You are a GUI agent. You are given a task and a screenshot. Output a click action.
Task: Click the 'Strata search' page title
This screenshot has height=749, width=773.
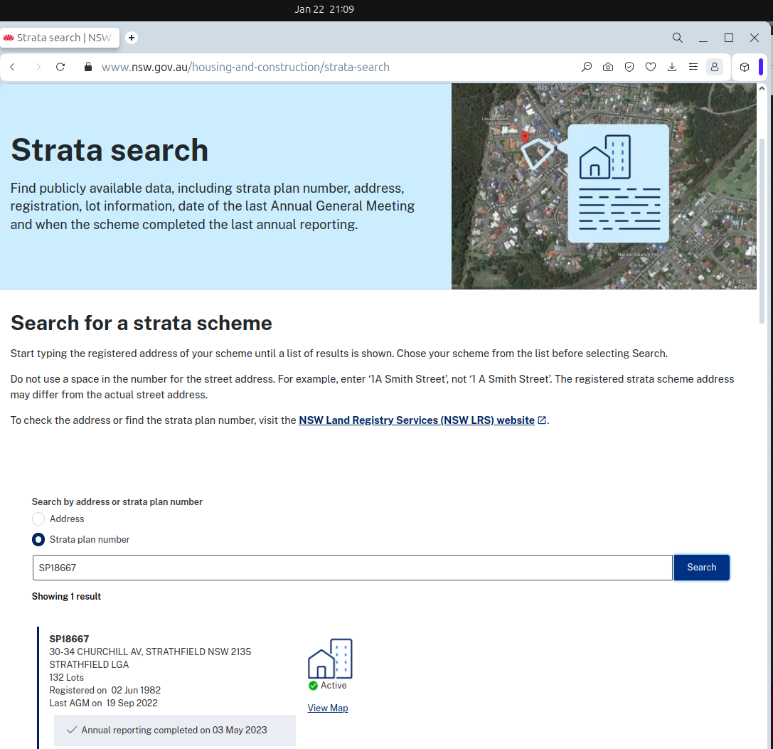point(110,149)
